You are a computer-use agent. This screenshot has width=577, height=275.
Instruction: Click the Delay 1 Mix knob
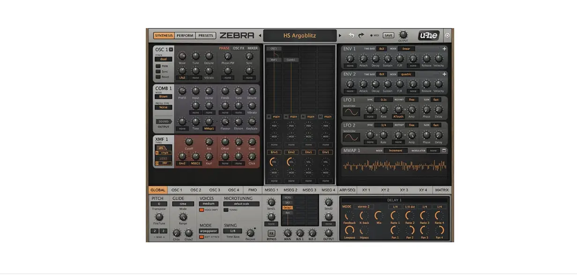coord(379,216)
